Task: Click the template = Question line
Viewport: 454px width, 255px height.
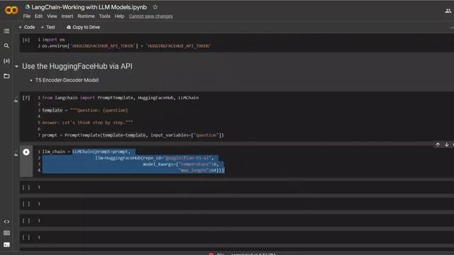Action: coord(85,110)
